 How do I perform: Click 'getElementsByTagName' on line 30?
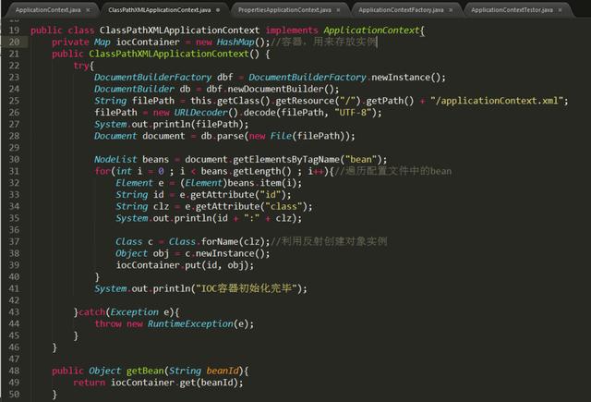(x=286, y=160)
